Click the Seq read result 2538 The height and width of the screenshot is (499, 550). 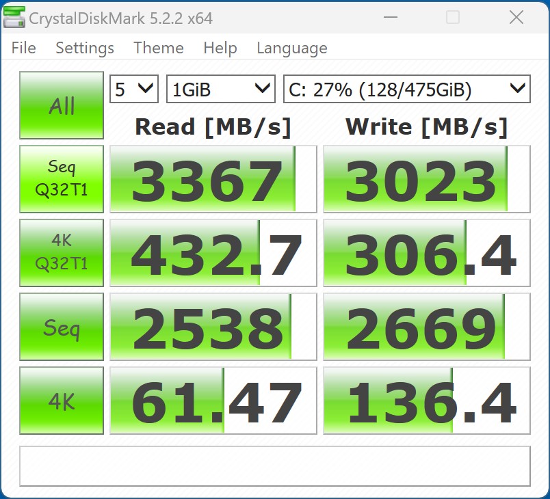pos(213,327)
